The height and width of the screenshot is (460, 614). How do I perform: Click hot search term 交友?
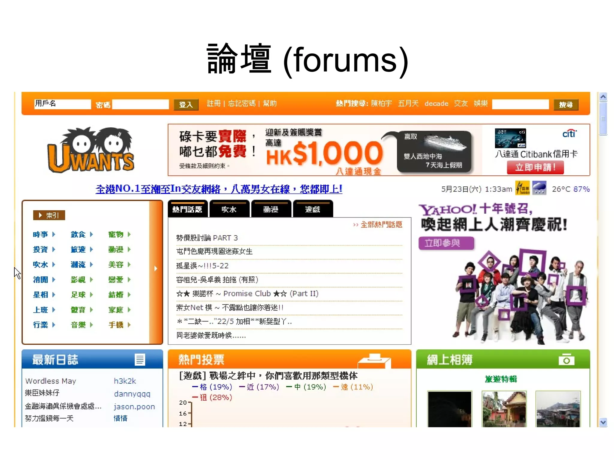461,104
